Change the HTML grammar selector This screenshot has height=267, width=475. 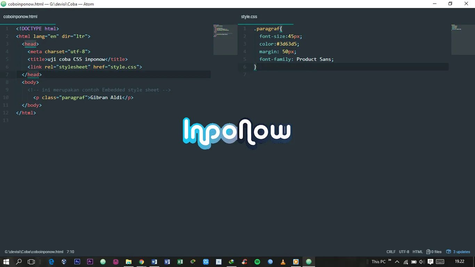click(418, 252)
